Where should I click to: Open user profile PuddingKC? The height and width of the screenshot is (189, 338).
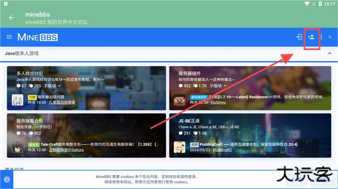click(223, 150)
